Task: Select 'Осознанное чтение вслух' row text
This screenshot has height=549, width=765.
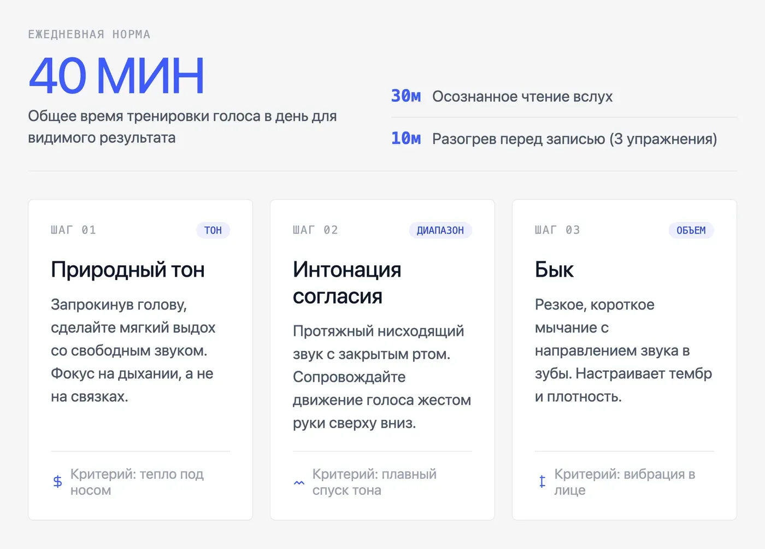Action: (522, 97)
